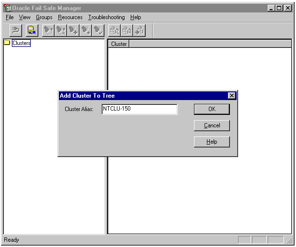This screenshot has height=247, width=296.
Task: Maximize the Oracle Fail Safe Manager window
Action: pos(279,8)
